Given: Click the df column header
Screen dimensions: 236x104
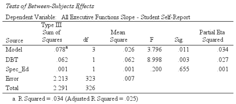Looking at the screenshot, I should click(86, 40).
